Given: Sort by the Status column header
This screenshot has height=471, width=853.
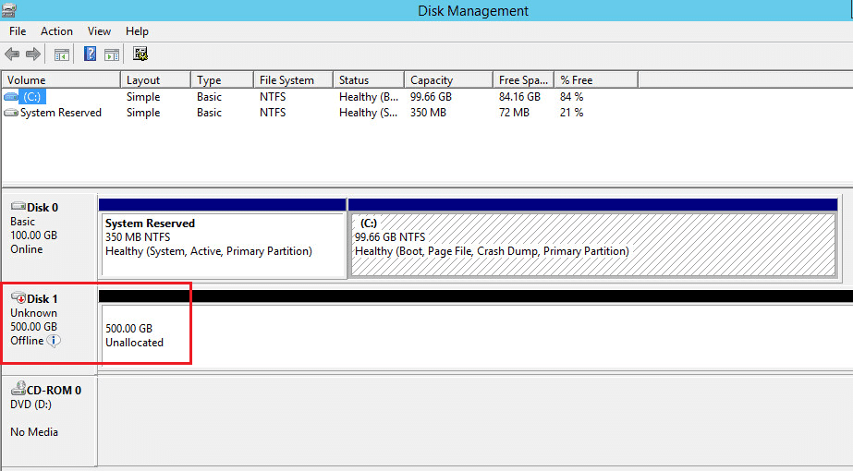Looking at the screenshot, I should (x=369, y=80).
